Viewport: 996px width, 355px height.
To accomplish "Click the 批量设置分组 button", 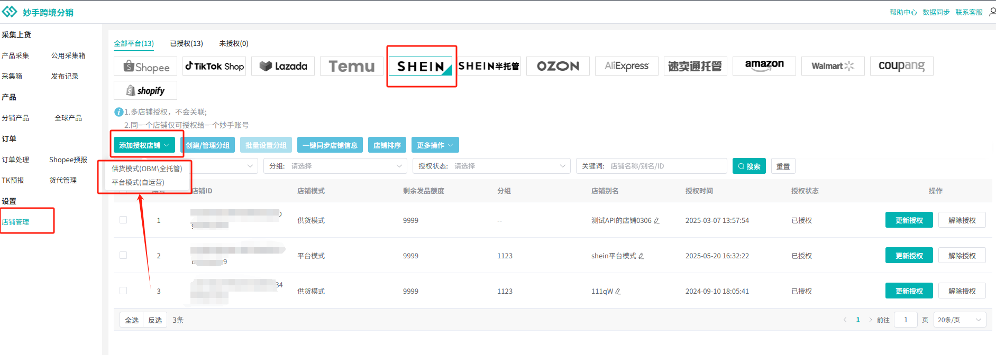I will (266, 145).
